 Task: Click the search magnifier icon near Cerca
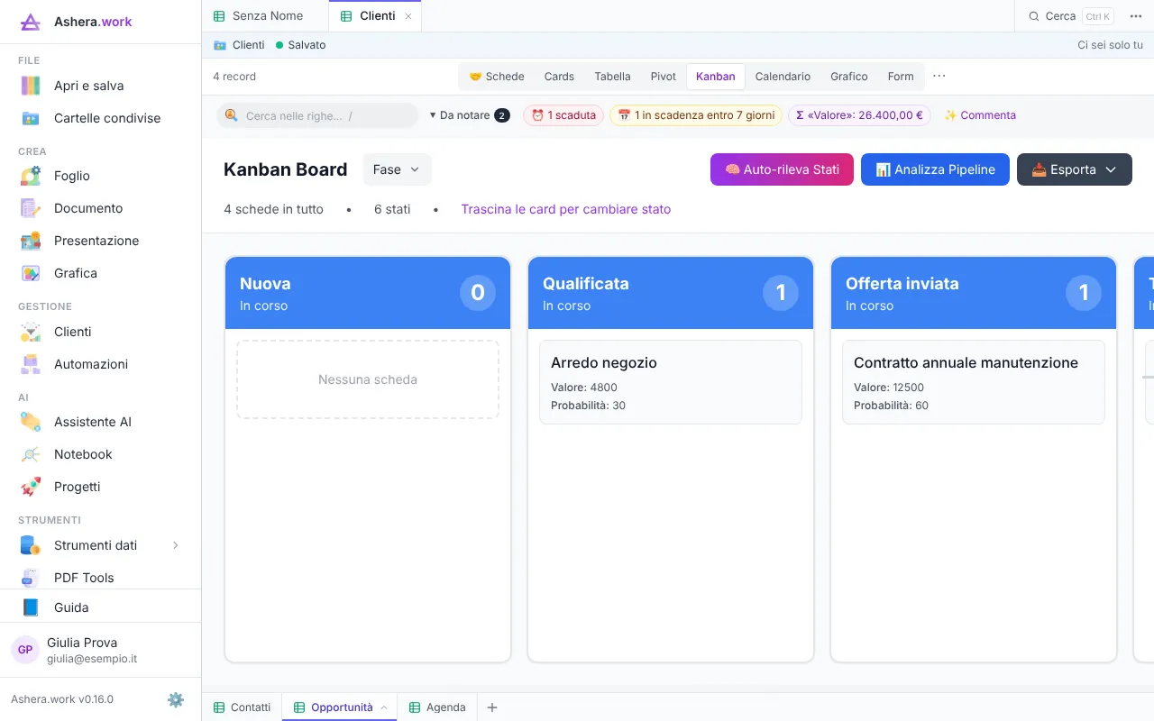pyautogui.click(x=1034, y=16)
